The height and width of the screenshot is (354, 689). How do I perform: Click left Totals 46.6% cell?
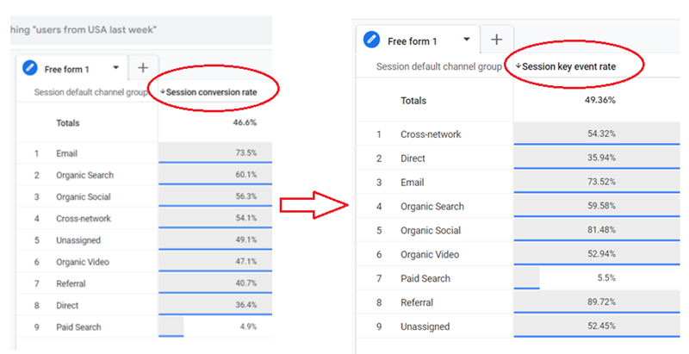pyautogui.click(x=214, y=123)
